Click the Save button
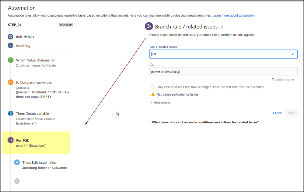Viewport: 304px width, 192px height. (292, 113)
